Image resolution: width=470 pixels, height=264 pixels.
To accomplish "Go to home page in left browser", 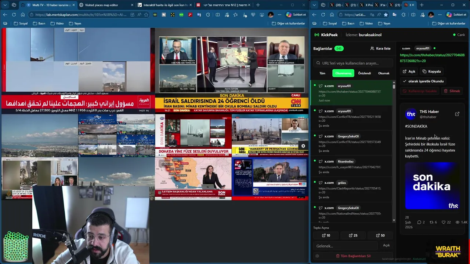I will point(22,15).
